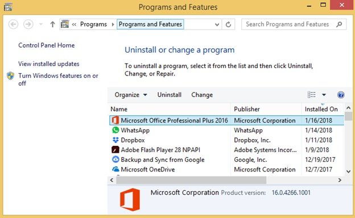Click the 1/14/2018 install date
Image resolution: width=355 pixels, height=218 pixels.
(319, 131)
